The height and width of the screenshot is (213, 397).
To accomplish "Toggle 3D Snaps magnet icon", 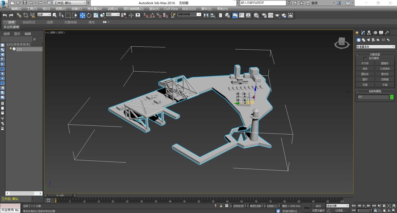I will coord(146,15).
